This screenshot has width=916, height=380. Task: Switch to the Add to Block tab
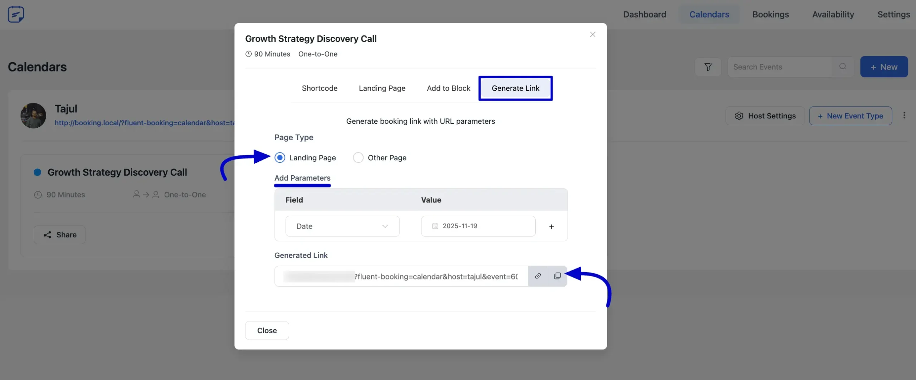448,88
